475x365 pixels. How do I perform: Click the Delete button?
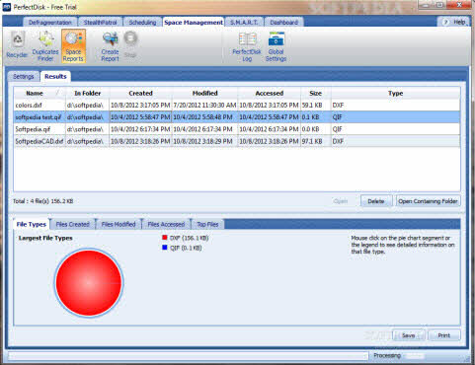tap(376, 201)
